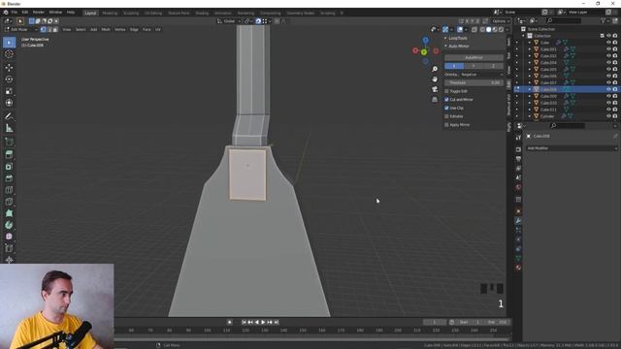
Task: Open Render properties tab icon
Action: tap(518, 149)
